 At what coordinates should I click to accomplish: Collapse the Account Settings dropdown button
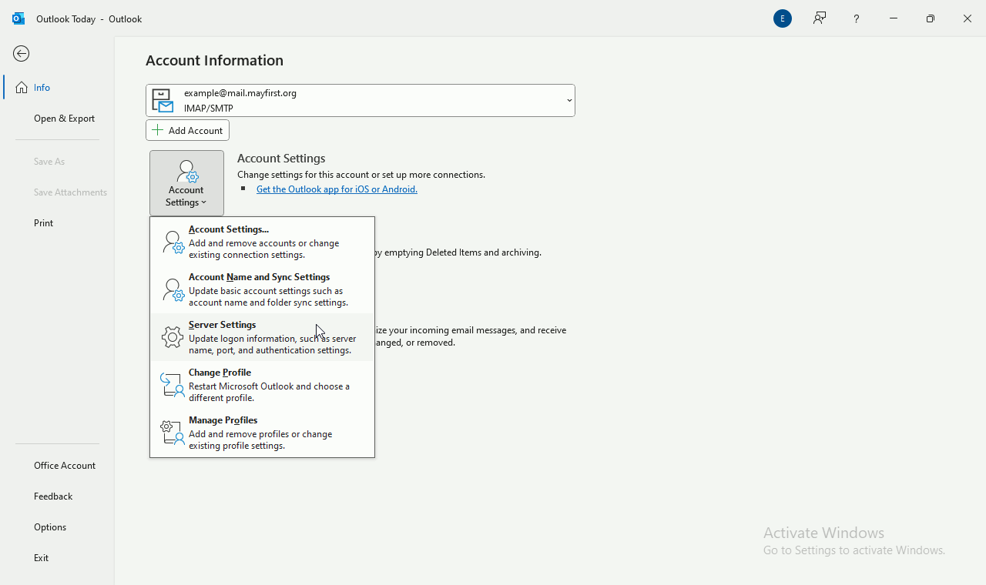(x=187, y=183)
